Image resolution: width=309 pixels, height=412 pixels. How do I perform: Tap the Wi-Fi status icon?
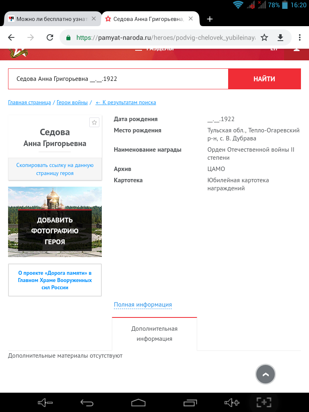[x=238, y=5]
